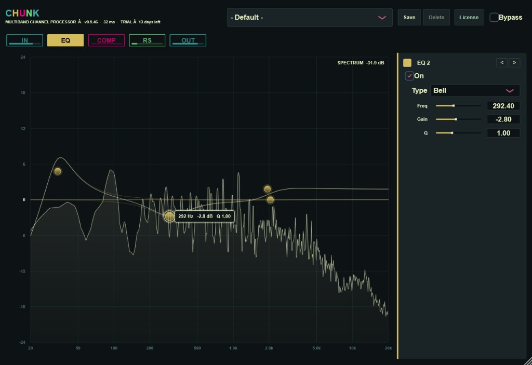Switch to the COMP module tab

(106, 40)
